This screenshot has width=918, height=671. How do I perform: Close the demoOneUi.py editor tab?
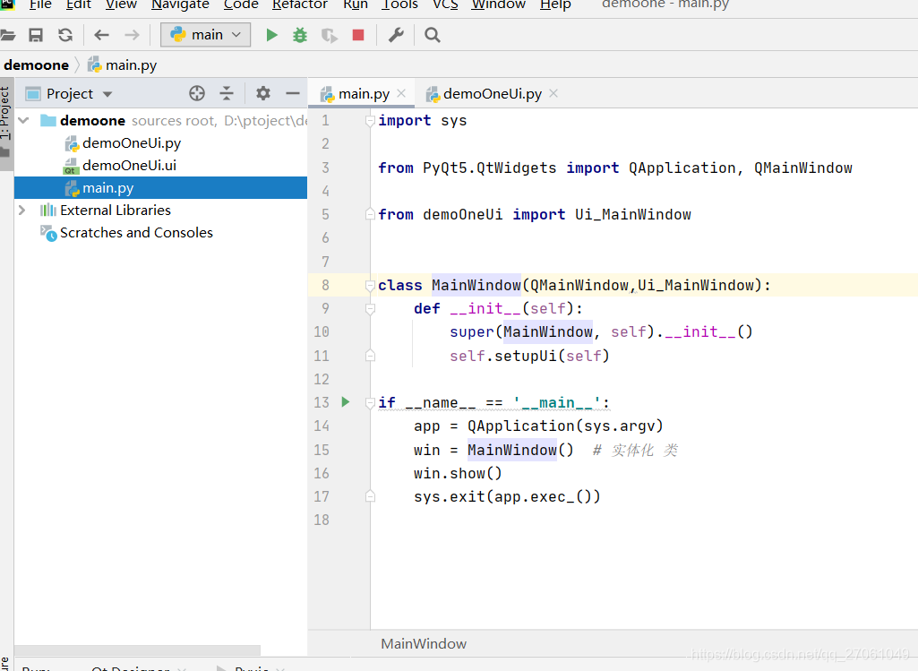(553, 93)
